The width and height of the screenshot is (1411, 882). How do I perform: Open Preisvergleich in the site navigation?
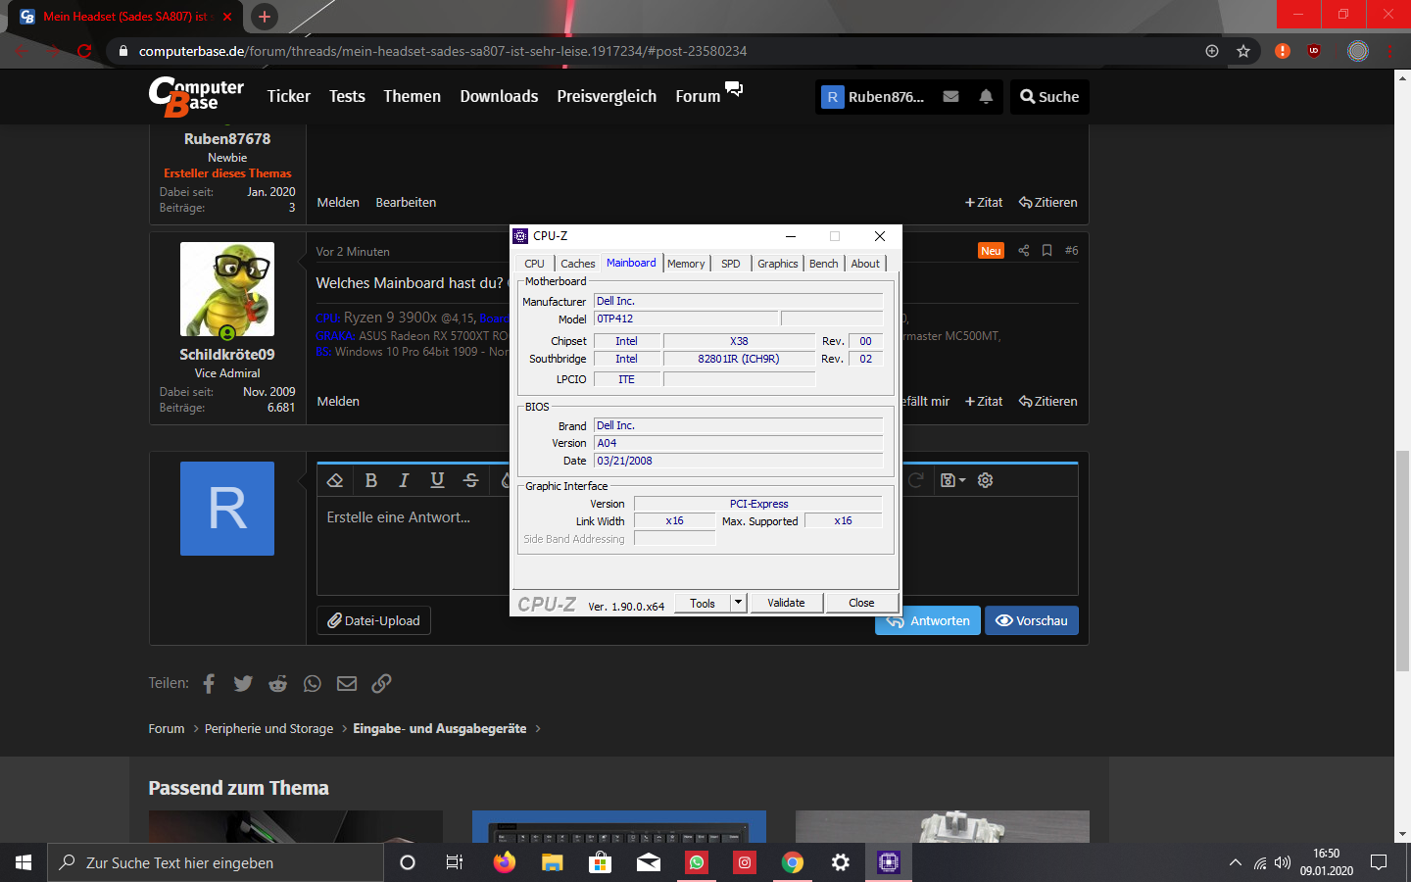click(607, 96)
